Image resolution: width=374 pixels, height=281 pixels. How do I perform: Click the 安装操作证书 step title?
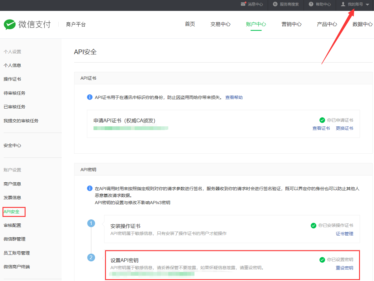point(125,226)
